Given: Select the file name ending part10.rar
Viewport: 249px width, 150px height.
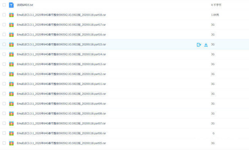Looking at the screenshot, I should click(x=61, y=94).
